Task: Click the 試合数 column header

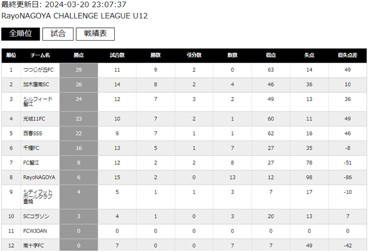Action: tap(117, 55)
